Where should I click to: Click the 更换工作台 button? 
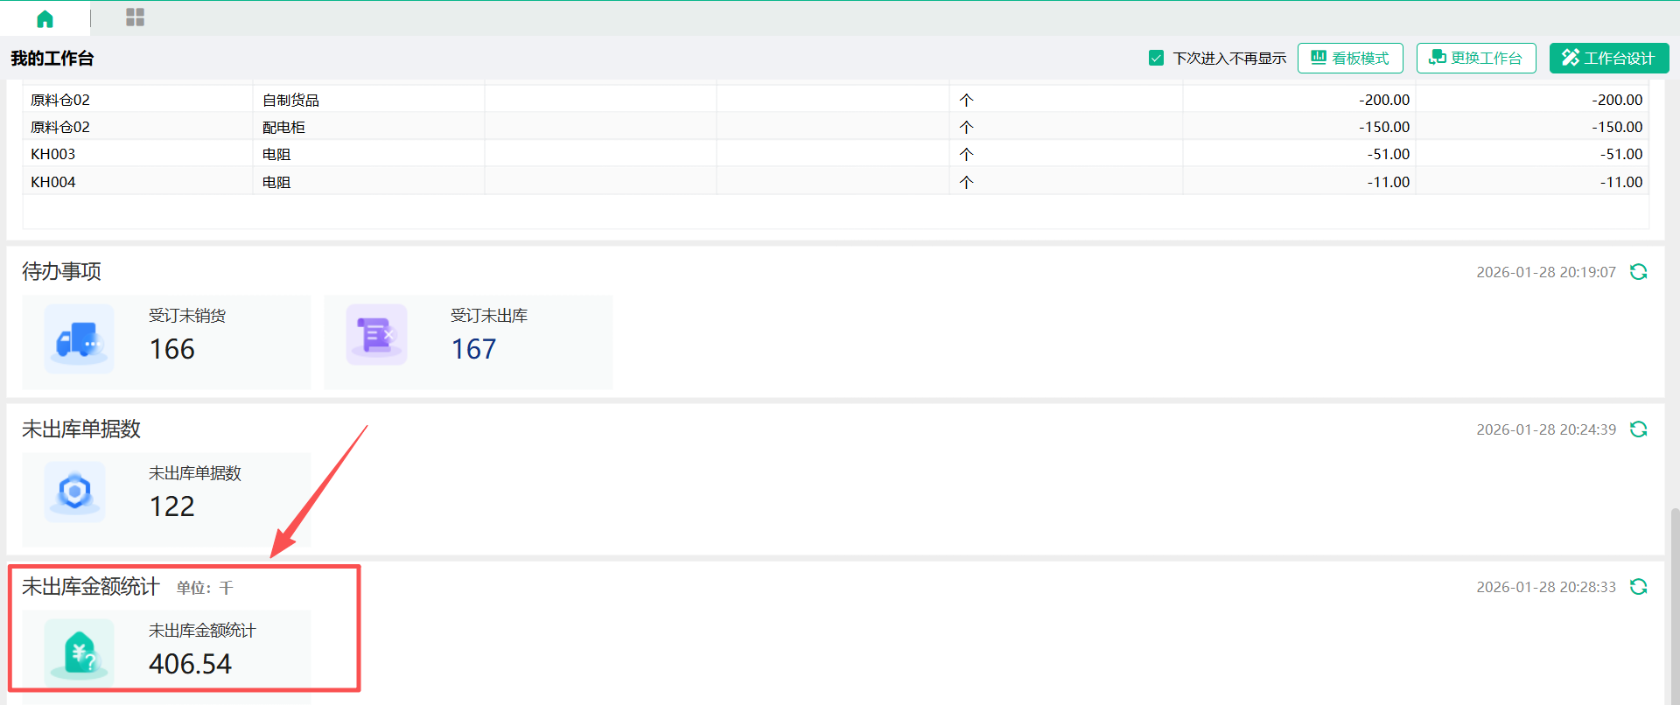pyautogui.click(x=1476, y=58)
